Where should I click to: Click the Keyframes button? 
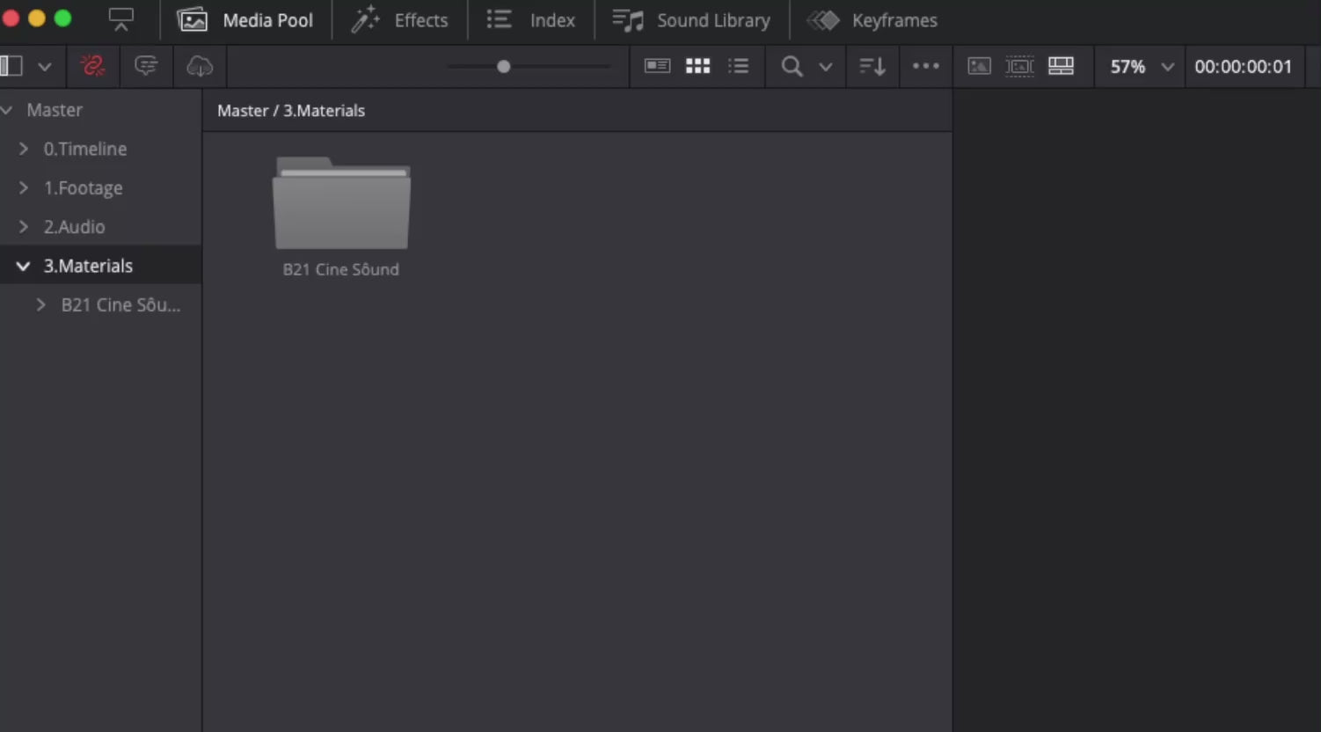pos(872,20)
